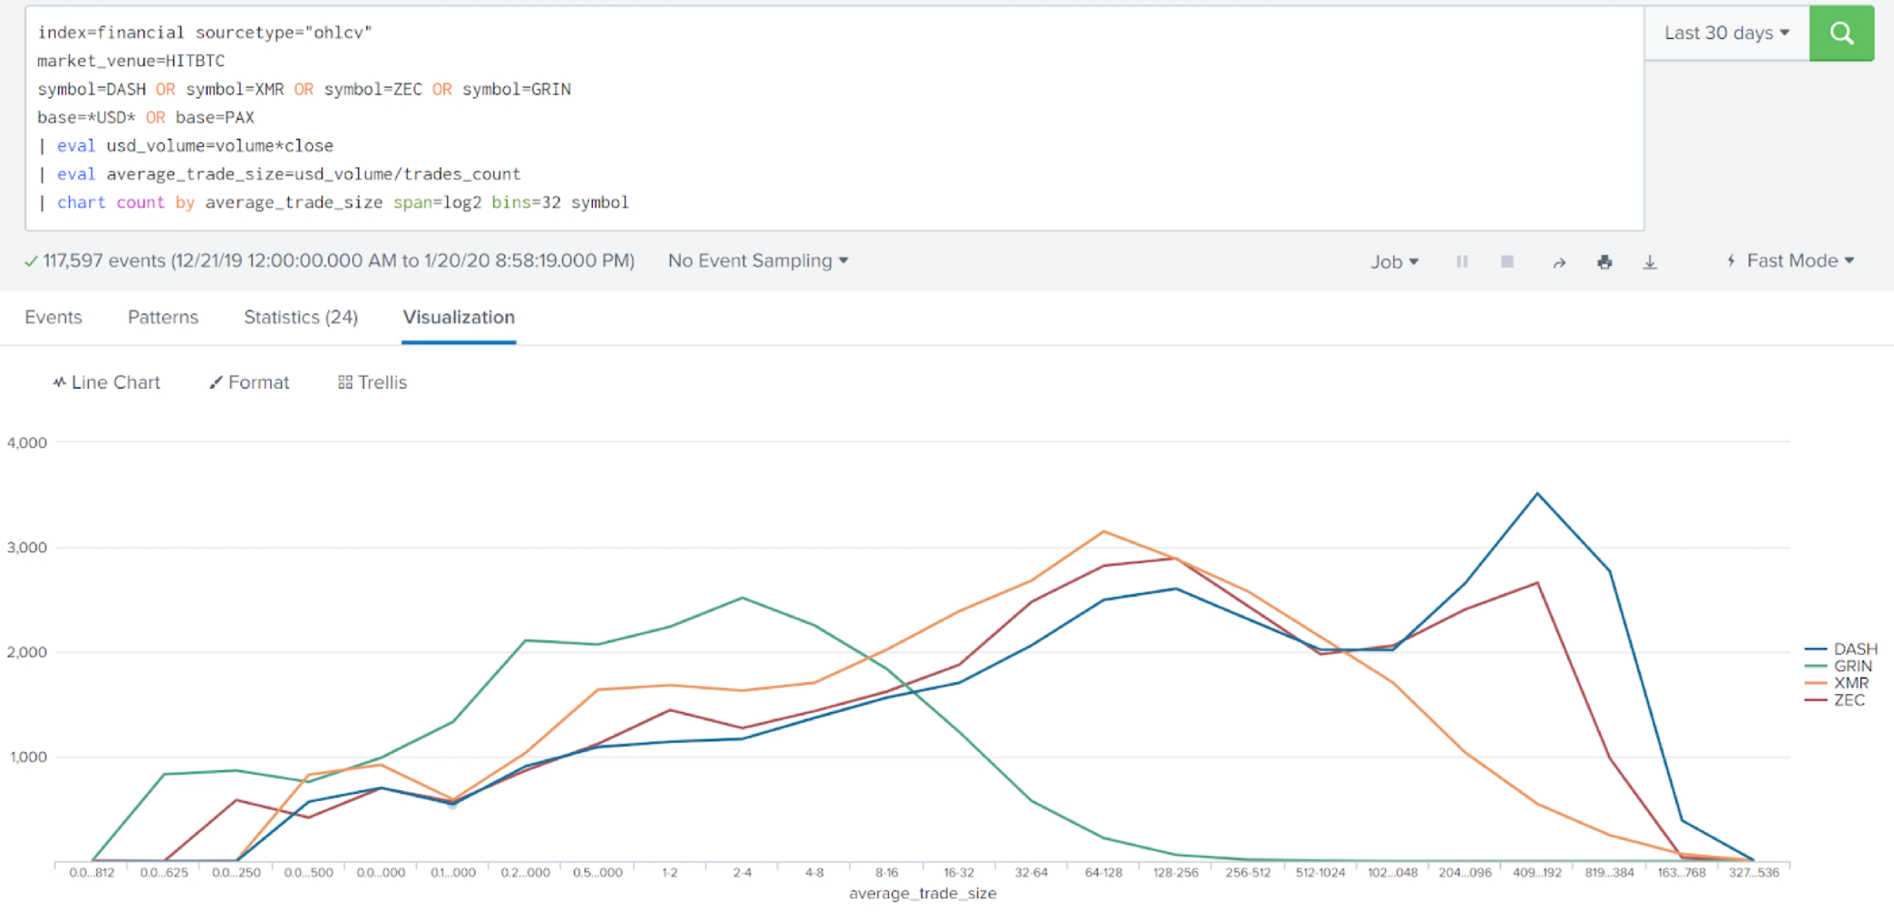Click the market_venue=HITBTC query line
The height and width of the screenshot is (921, 1894).
click(131, 61)
